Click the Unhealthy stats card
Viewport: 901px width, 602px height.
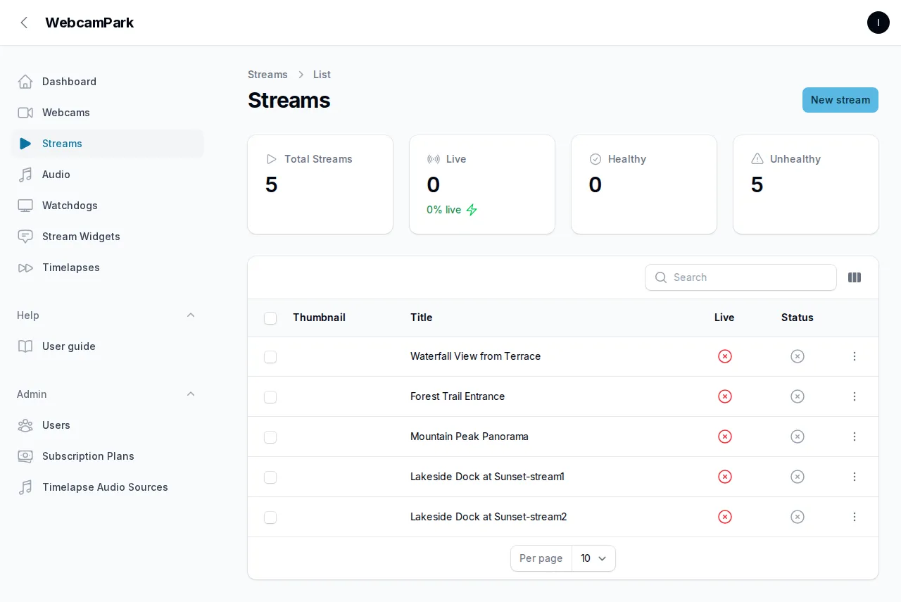(806, 184)
